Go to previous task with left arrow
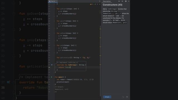This screenshot has width=178, height=100. 119,1
